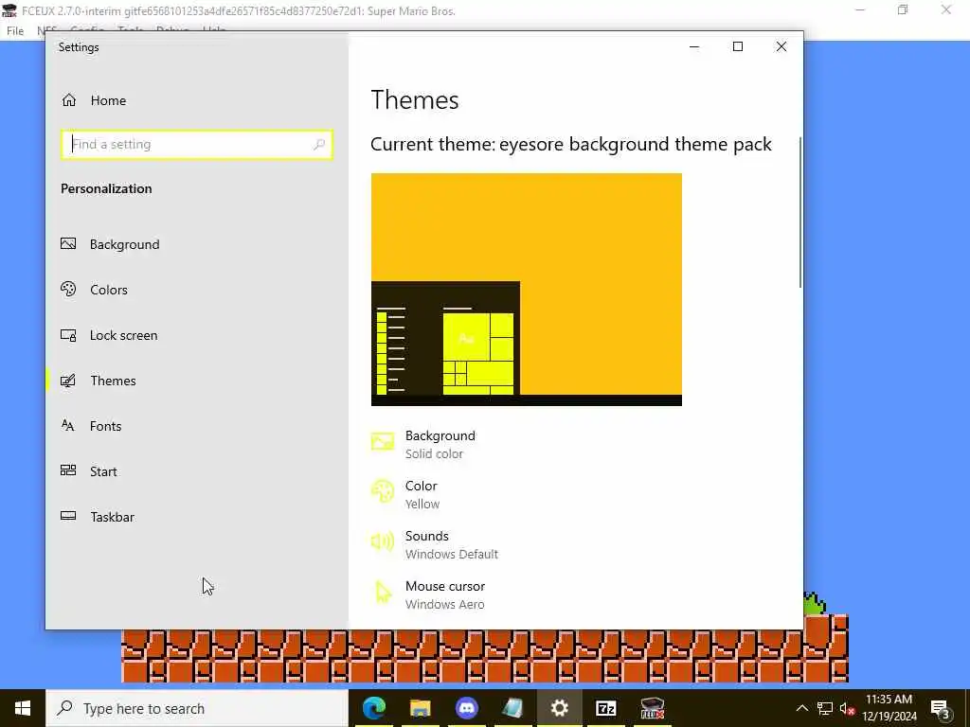Click the Lock screen sidebar icon
This screenshot has height=727, width=970.
(x=68, y=335)
